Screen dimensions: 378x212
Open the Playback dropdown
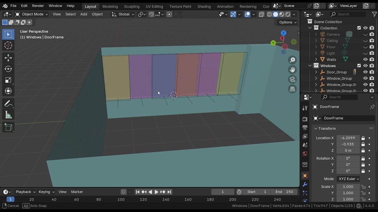tap(26, 192)
